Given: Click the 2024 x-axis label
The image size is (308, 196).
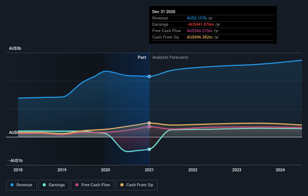Looking at the screenshot, I should pyautogui.click(x=280, y=170).
